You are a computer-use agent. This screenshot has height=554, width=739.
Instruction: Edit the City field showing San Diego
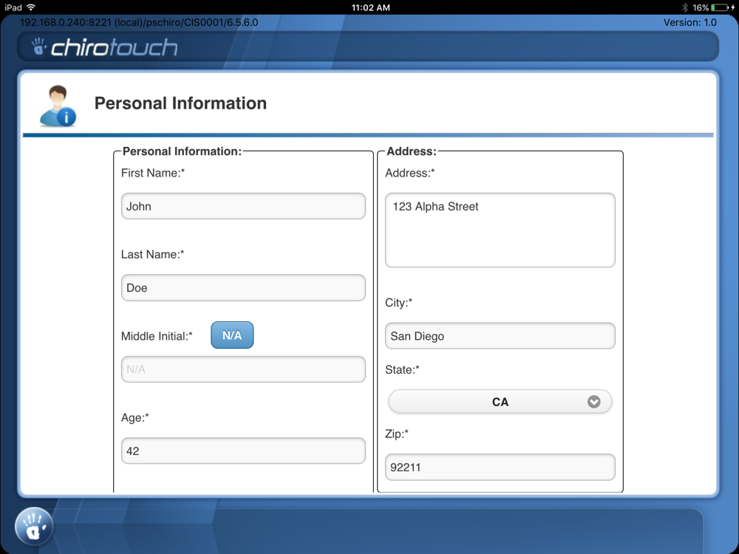click(x=500, y=335)
